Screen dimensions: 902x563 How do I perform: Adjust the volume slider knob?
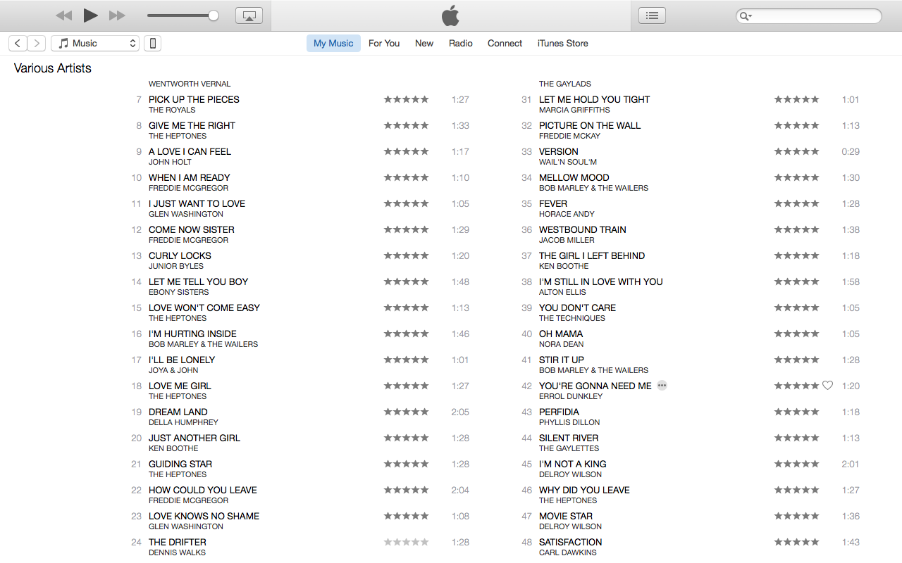(214, 15)
